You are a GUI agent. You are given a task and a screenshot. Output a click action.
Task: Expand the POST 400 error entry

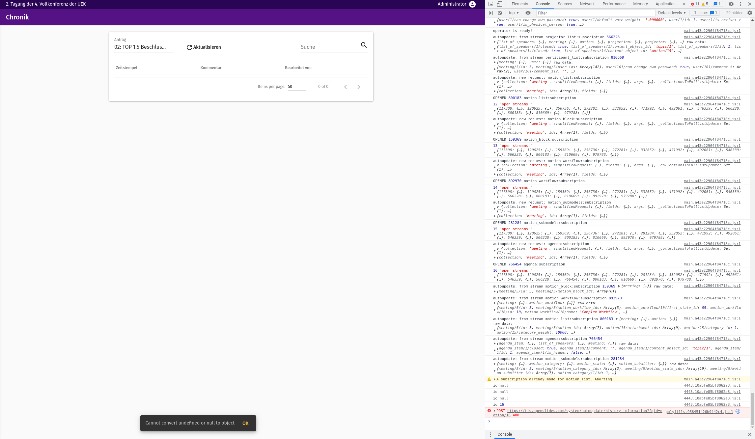[x=494, y=411]
